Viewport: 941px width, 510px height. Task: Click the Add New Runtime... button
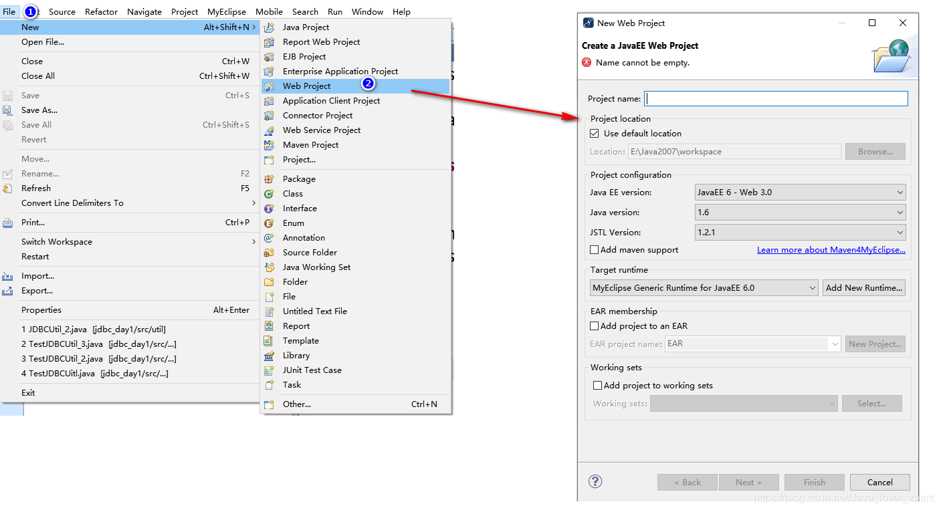(x=864, y=288)
